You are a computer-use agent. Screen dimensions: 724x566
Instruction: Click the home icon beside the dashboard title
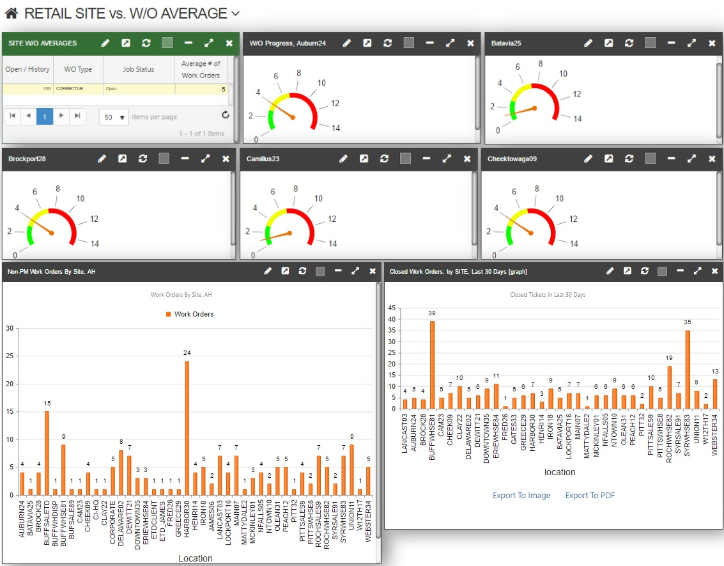click(x=12, y=13)
